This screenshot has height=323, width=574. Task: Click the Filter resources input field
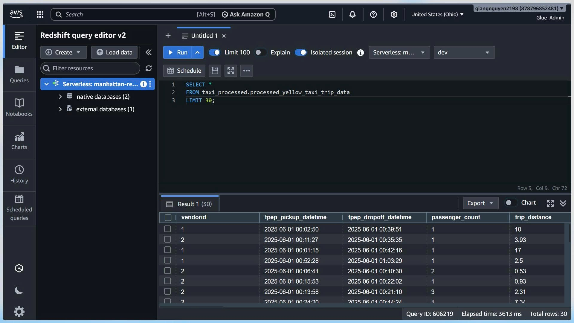tap(90, 68)
